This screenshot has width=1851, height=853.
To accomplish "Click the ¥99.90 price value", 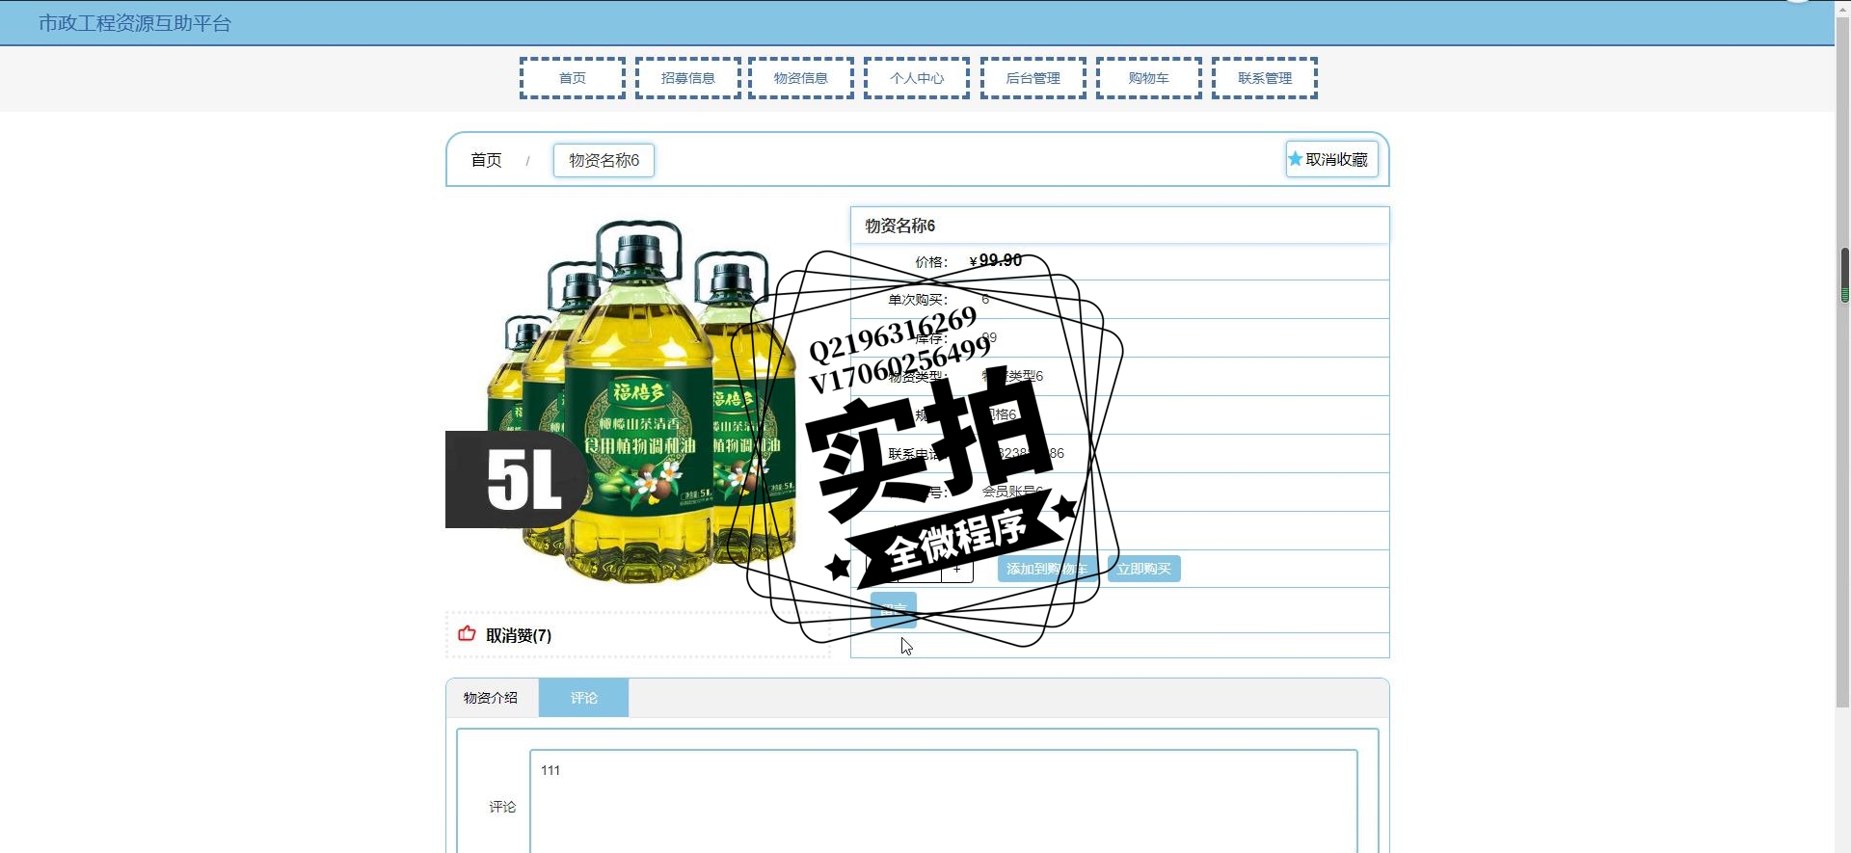I will (x=996, y=261).
